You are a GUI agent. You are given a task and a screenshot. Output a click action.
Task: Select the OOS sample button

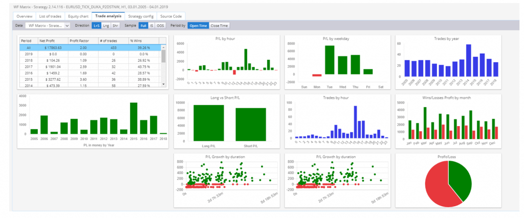(161, 26)
